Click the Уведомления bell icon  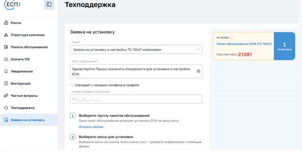(x=6, y=71)
